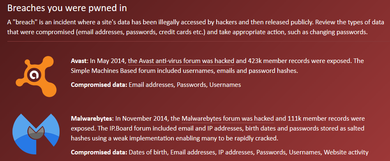Click the breach definition paragraph

click(187, 28)
